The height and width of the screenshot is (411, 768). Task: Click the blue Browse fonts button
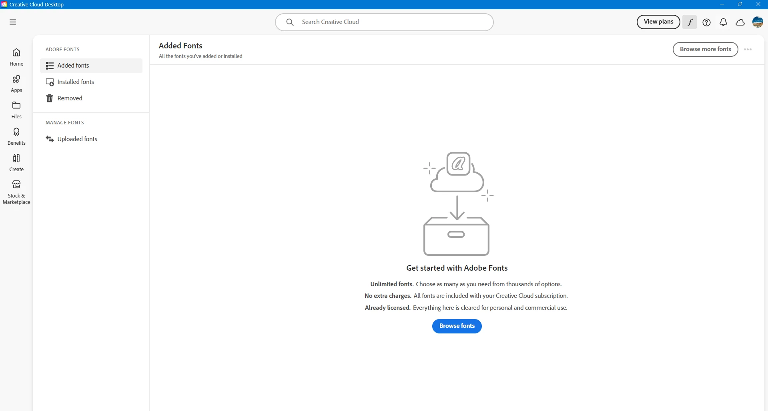[457, 326]
